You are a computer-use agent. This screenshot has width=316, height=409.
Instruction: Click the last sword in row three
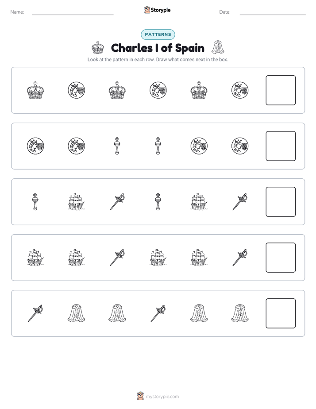(x=240, y=202)
